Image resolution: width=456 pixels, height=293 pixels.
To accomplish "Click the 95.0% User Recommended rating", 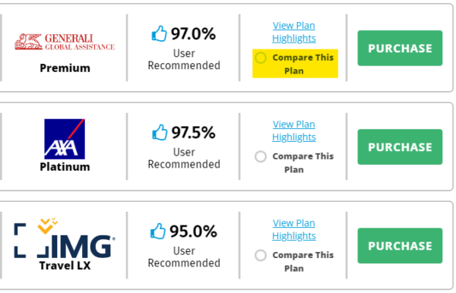I will [184, 245].
